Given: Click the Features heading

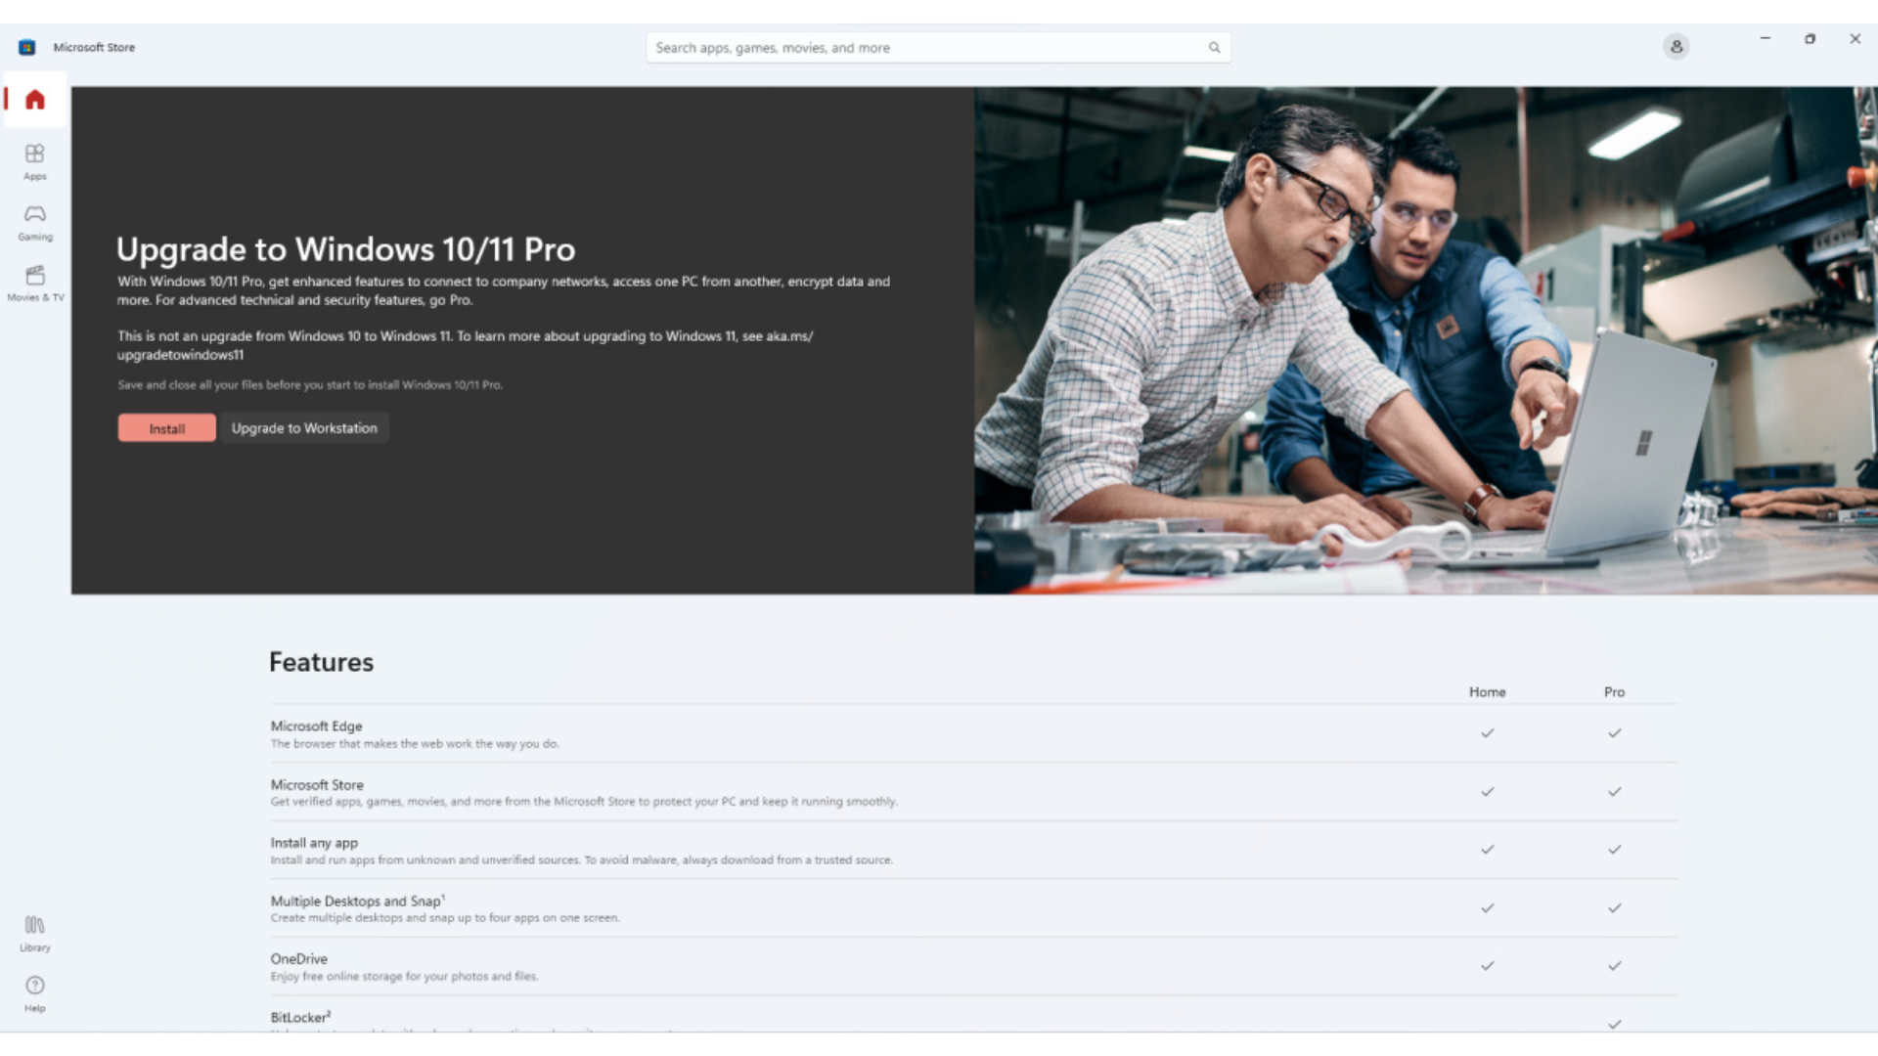Looking at the screenshot, I should 321,662.
